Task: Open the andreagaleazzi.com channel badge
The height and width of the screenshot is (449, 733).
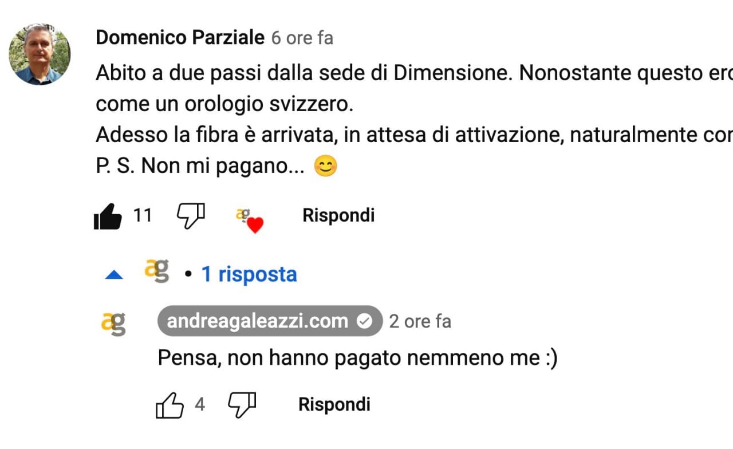Action: tap(258, 321)
